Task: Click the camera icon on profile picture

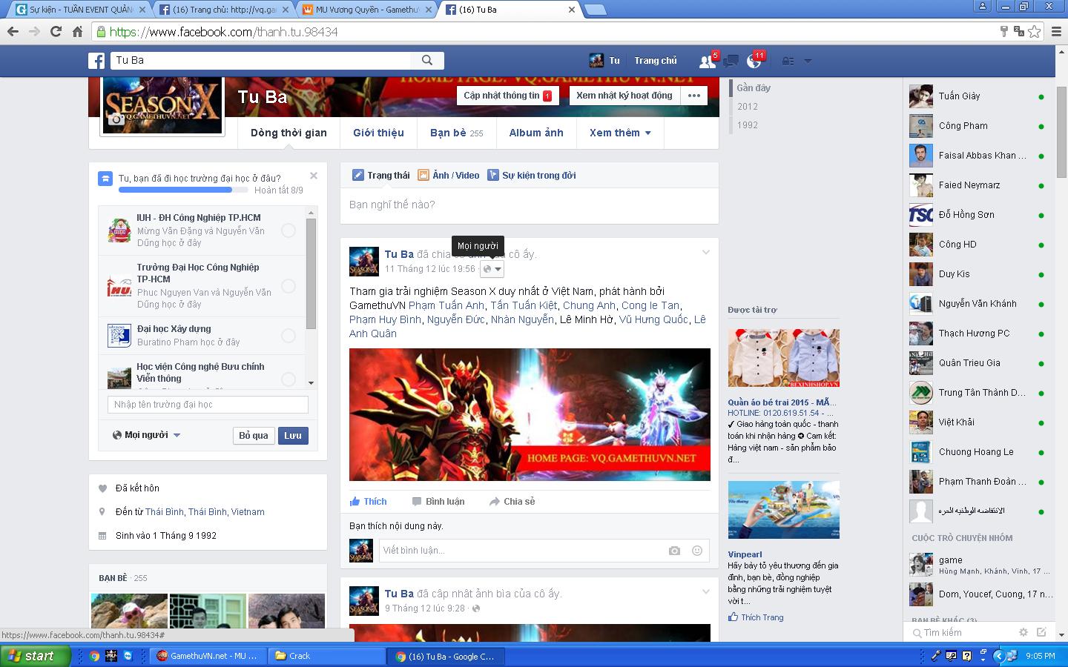Action: pyautogui.click(x=116, y=119)
